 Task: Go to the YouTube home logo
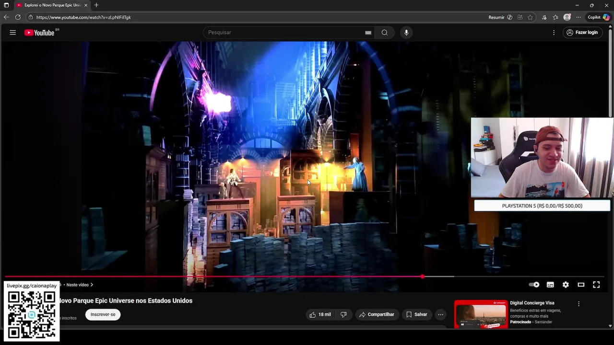[39, 33]
